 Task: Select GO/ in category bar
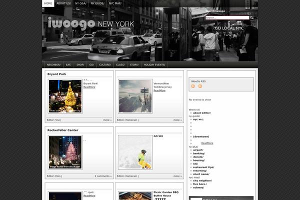(91, 65)
